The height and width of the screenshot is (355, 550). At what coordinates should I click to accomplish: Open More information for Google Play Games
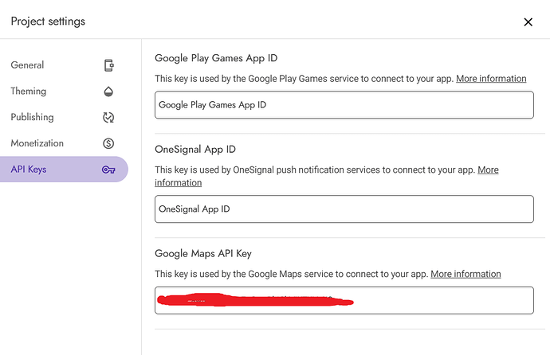[491, 79]
